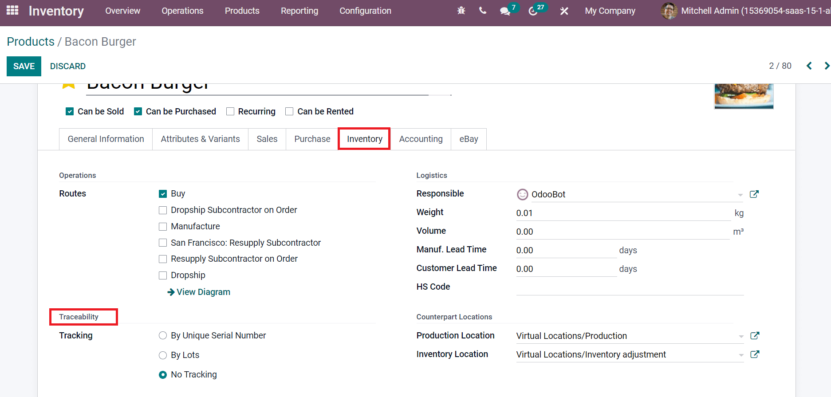The height and width of the screenshot is (397, 831).
Task: Click Customer Lead Time input field
Action: pos(567,269)
